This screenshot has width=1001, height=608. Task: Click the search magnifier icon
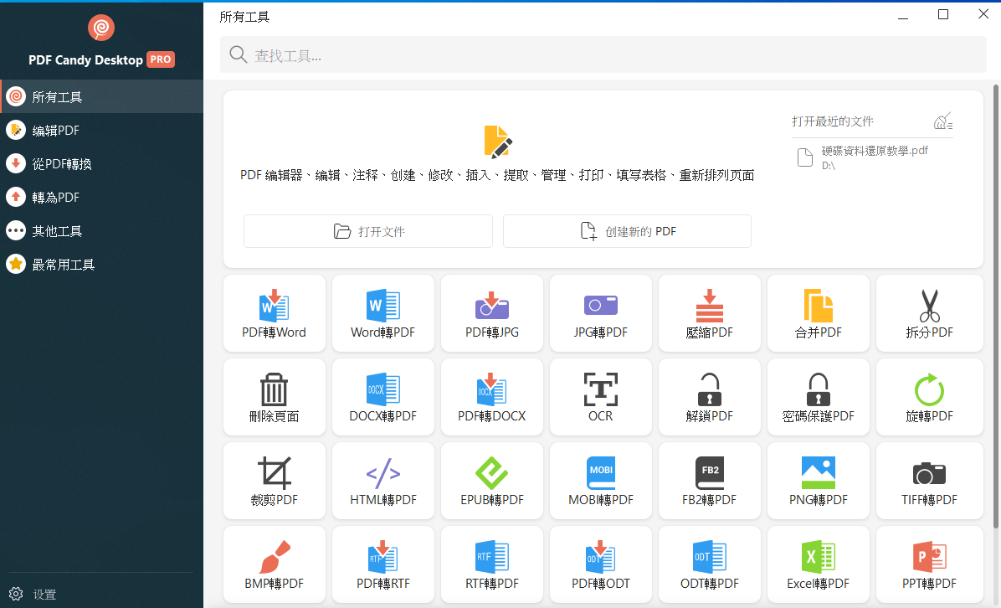pos(239,55)
